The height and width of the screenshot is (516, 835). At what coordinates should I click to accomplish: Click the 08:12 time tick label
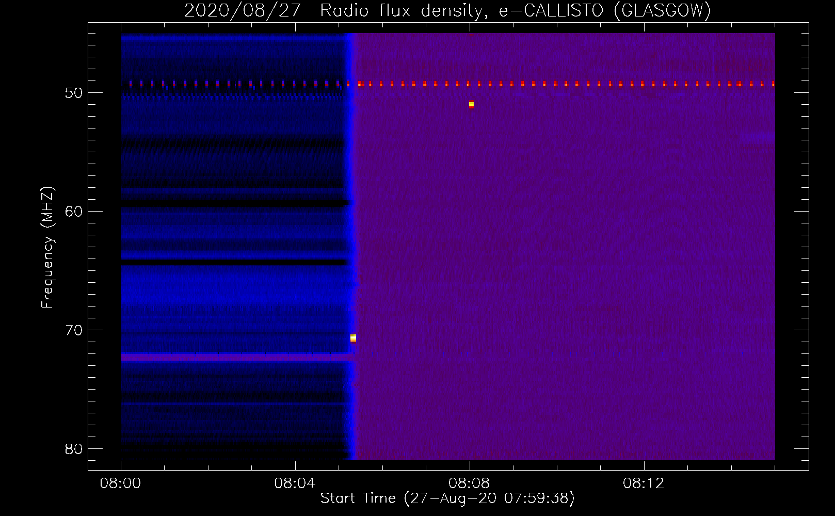644,483
